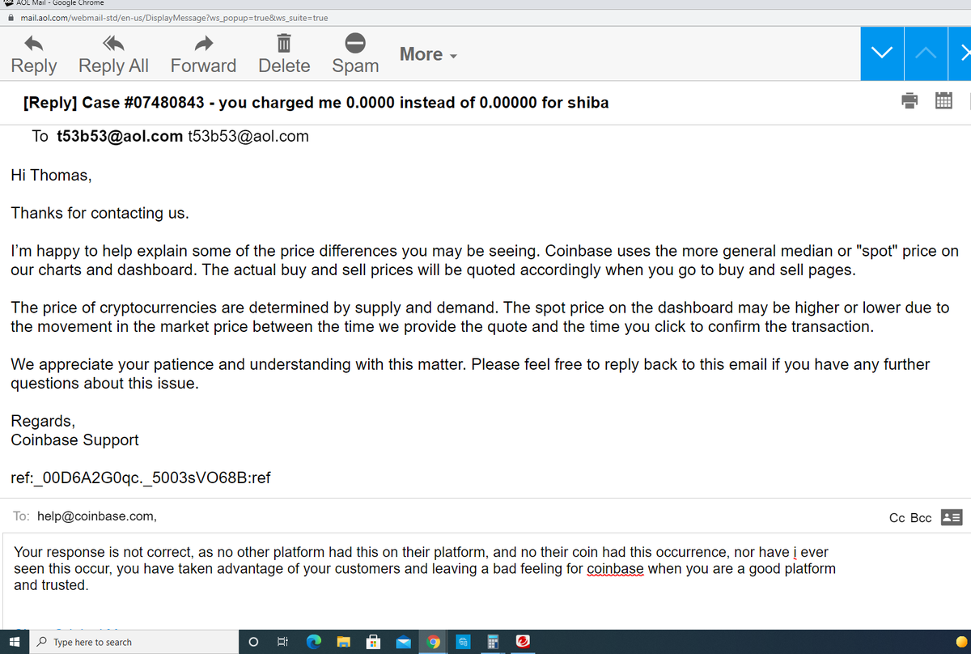This screenshot has height=654, width=971.
Task: Click the right chevron in the blue bar
Action: (x=964, y=53)
